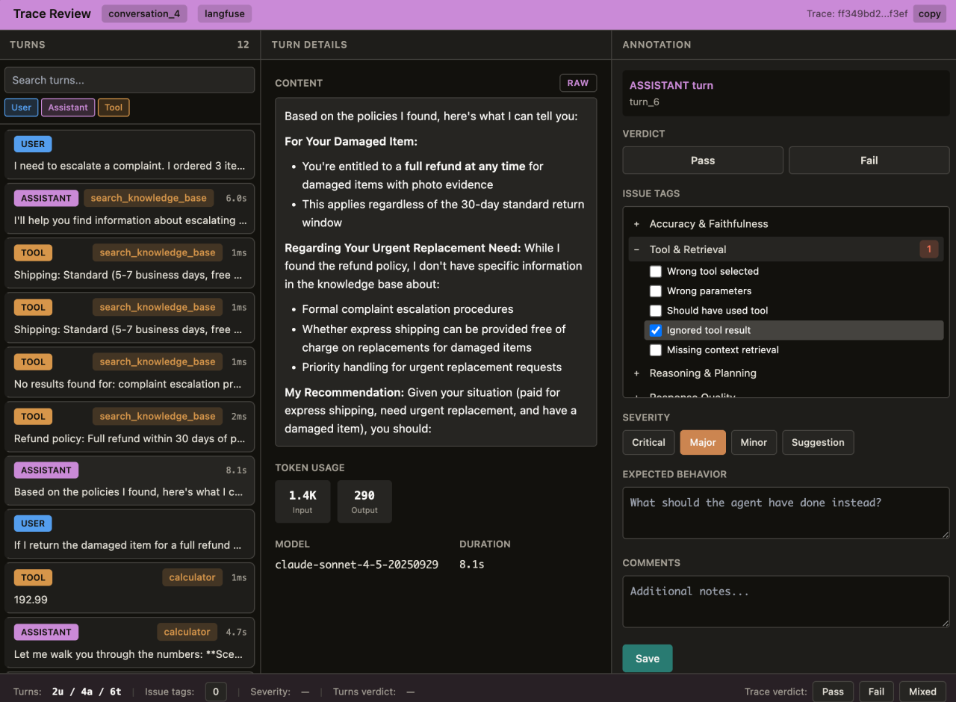Viewport: 956px width, 702px height.
Task: Choose the Minor severity level
Action: 753,442
